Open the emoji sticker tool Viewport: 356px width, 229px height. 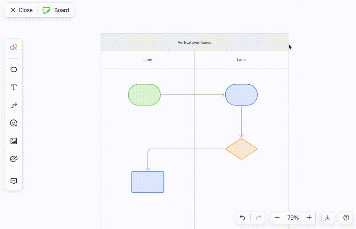coord(14,123)
